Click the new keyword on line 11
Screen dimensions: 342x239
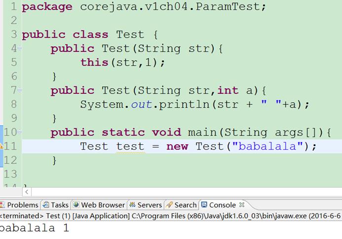click(177, 146)
